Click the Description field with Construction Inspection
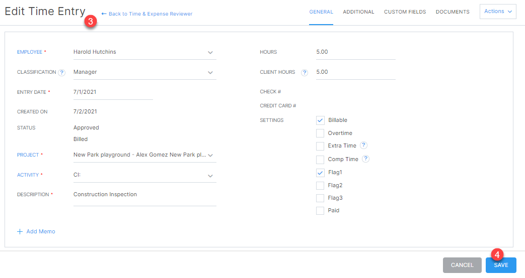Image resolution: width=525 pixels, height=278 pixels. coord(144,198)
